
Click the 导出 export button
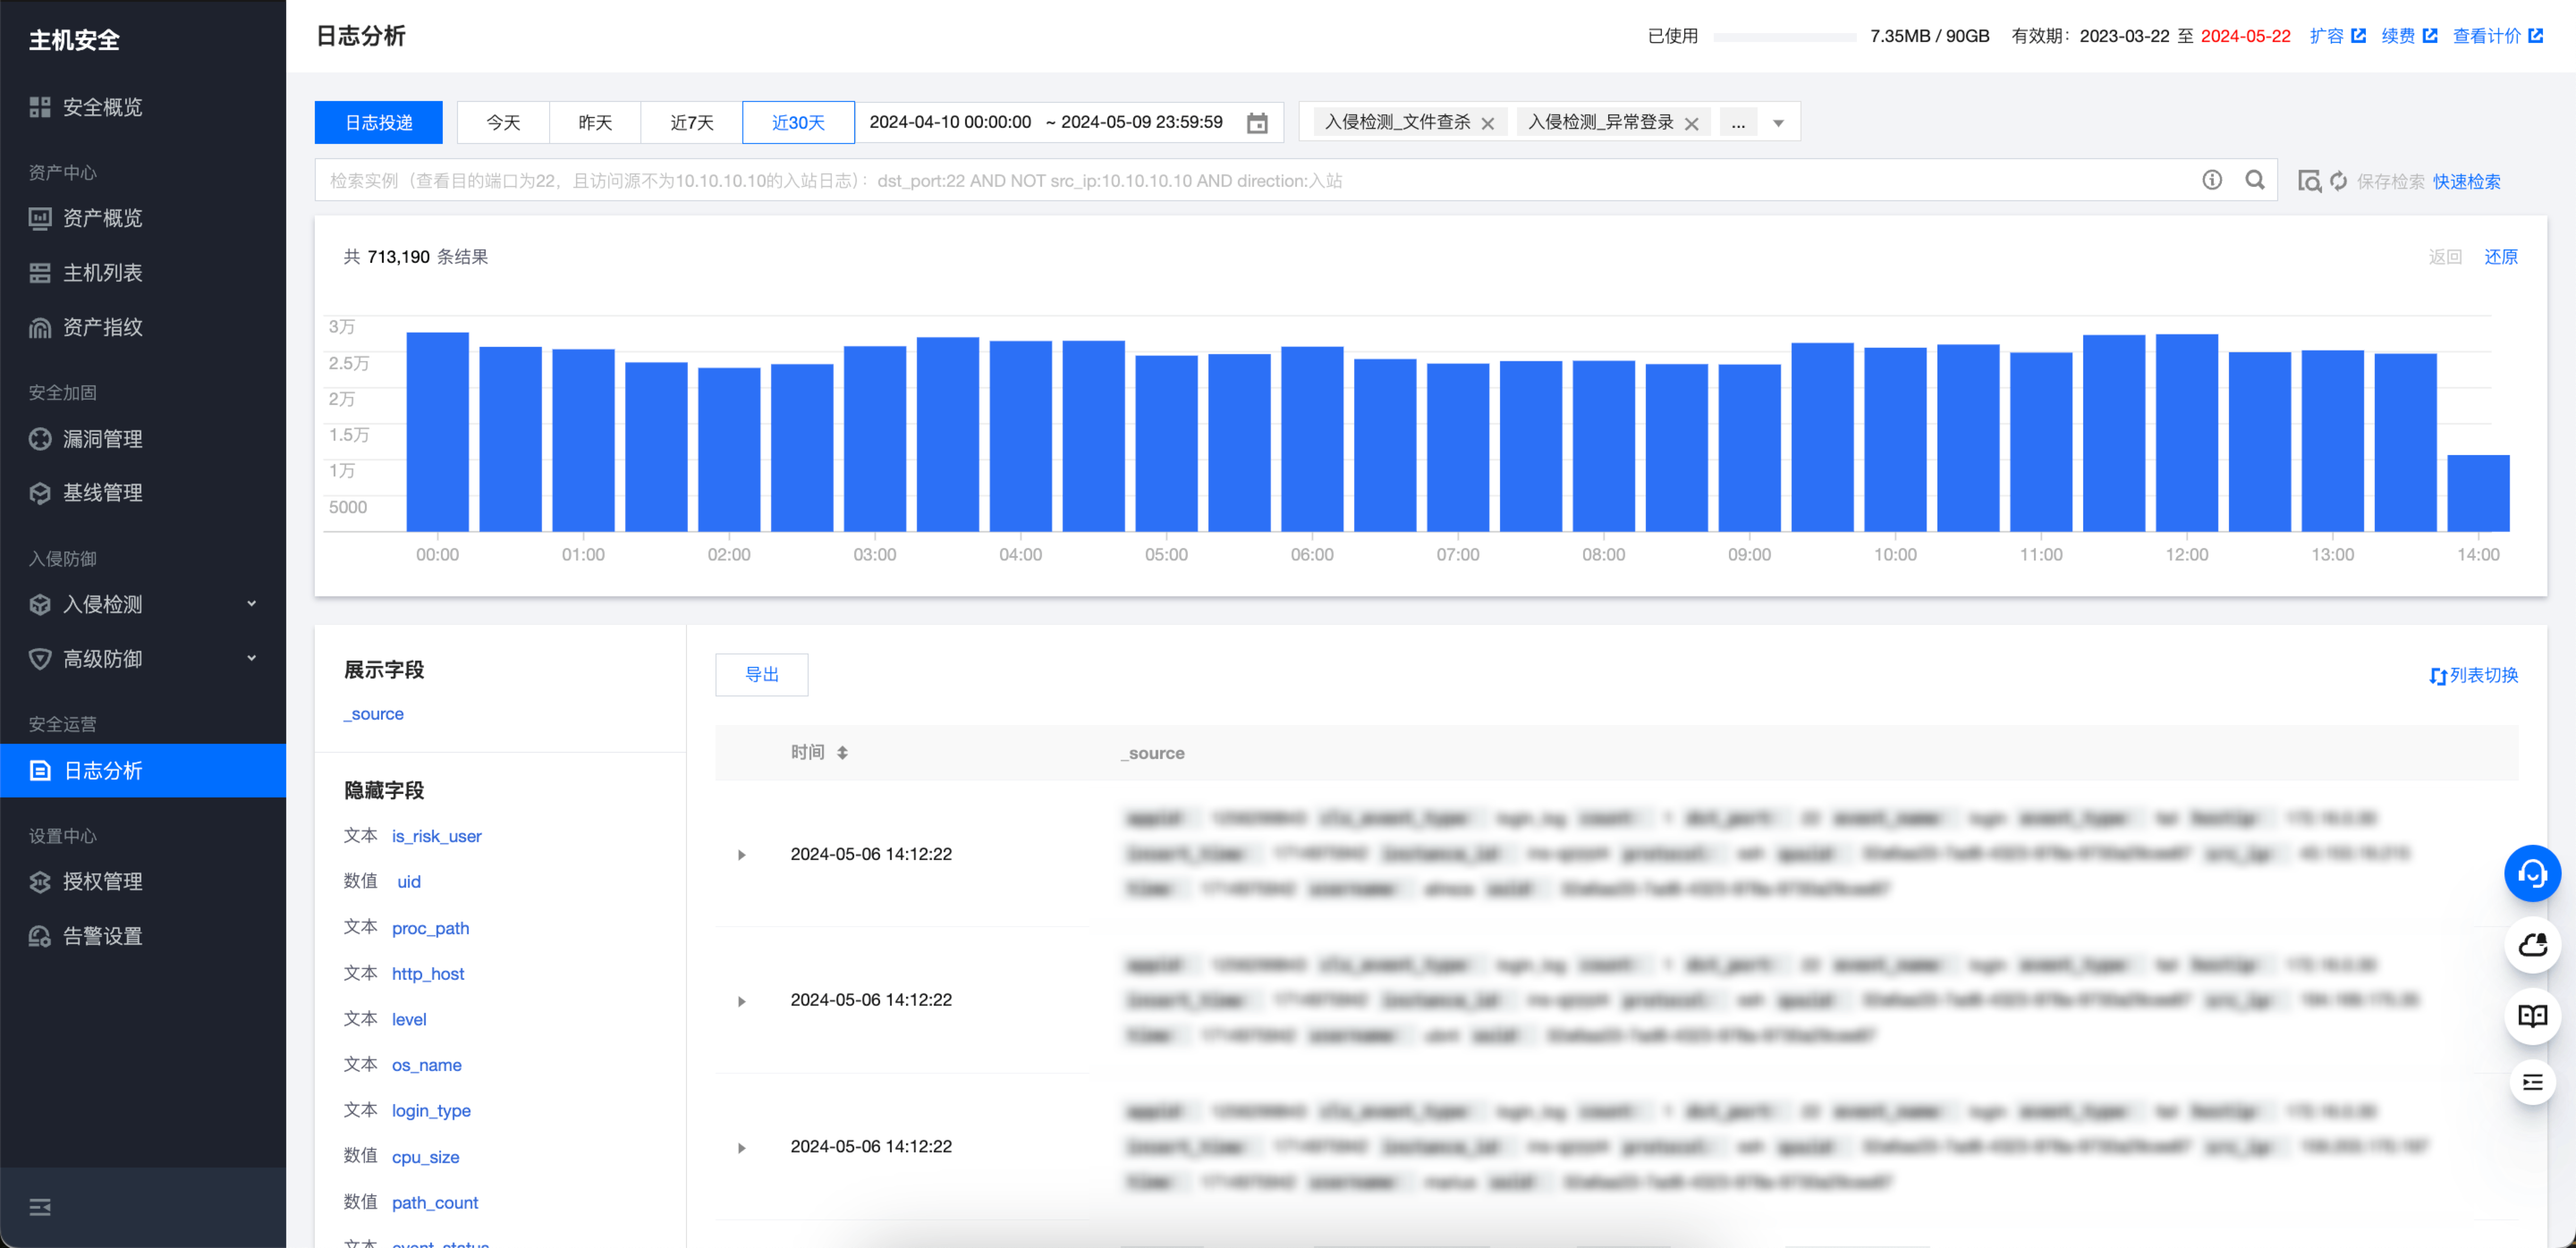(761, 675)
